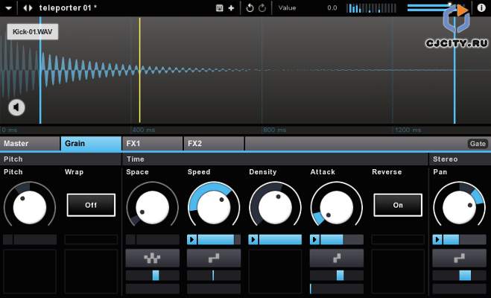Screen dimensions: 491x298
Task: Click the redo arrow icon
Action: [262, 7]
